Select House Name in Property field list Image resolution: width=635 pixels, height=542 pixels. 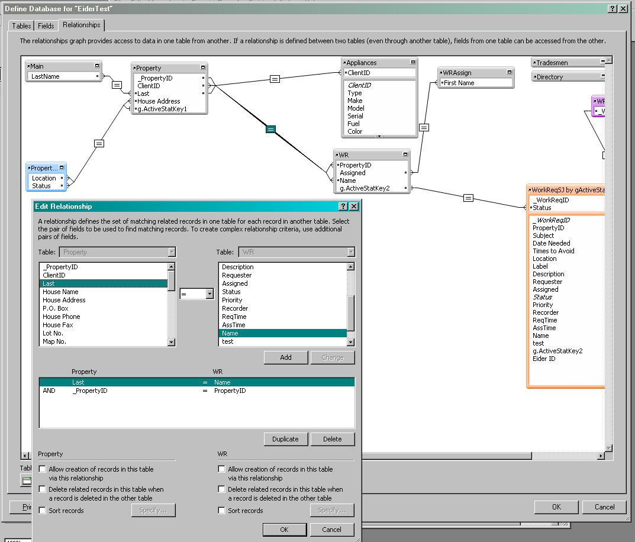(x=60, y=292)
